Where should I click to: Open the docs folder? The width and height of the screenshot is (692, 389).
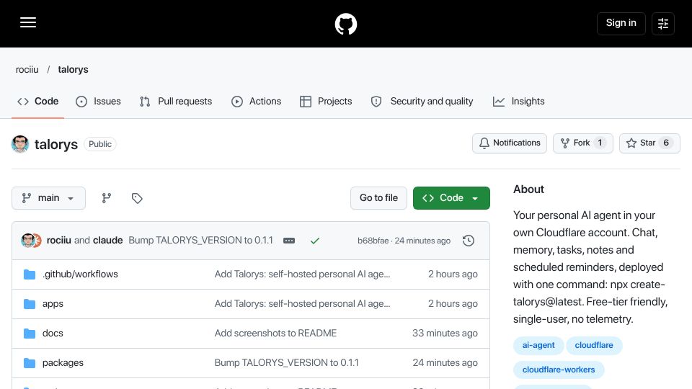(53, 334)
